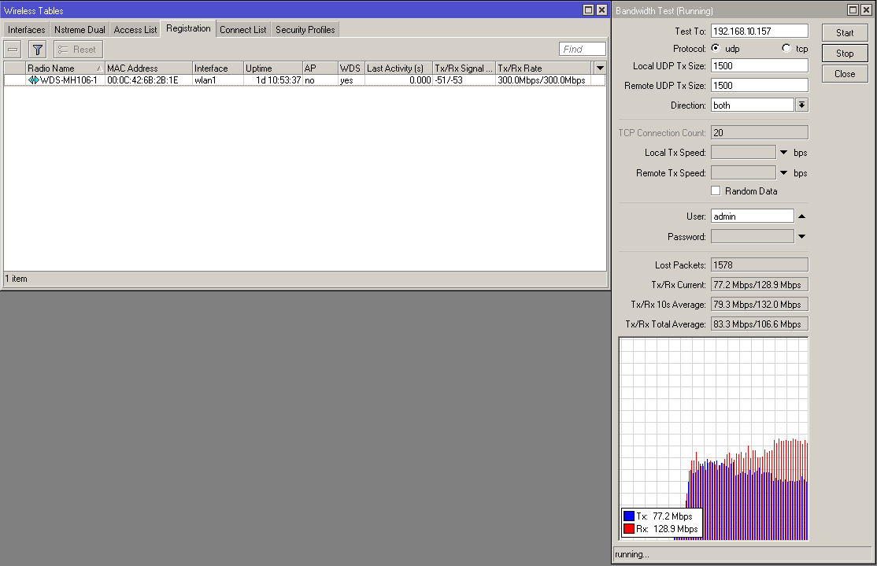Maximize the Wireless Tables window
Screen dimensions: 877x566
pyautogui.click(x=588, y=10)
